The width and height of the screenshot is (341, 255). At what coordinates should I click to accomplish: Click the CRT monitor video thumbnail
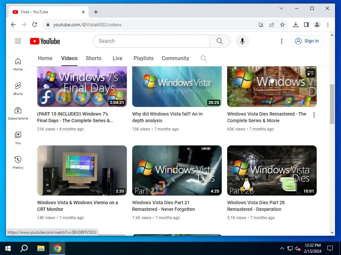(x=82, y=170)
